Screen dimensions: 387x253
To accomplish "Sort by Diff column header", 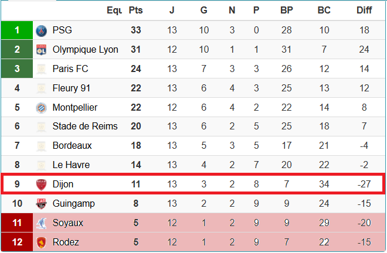I will click(x=364, y=11).
